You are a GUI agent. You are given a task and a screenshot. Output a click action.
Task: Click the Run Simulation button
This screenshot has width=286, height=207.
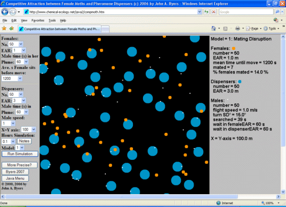(x=20, y=154)
